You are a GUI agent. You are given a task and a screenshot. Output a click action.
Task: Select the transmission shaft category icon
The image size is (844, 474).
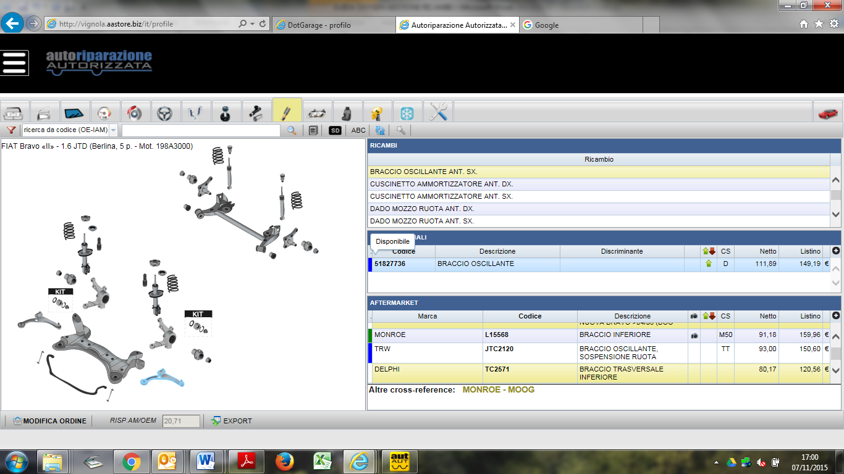tap(257, 113)
